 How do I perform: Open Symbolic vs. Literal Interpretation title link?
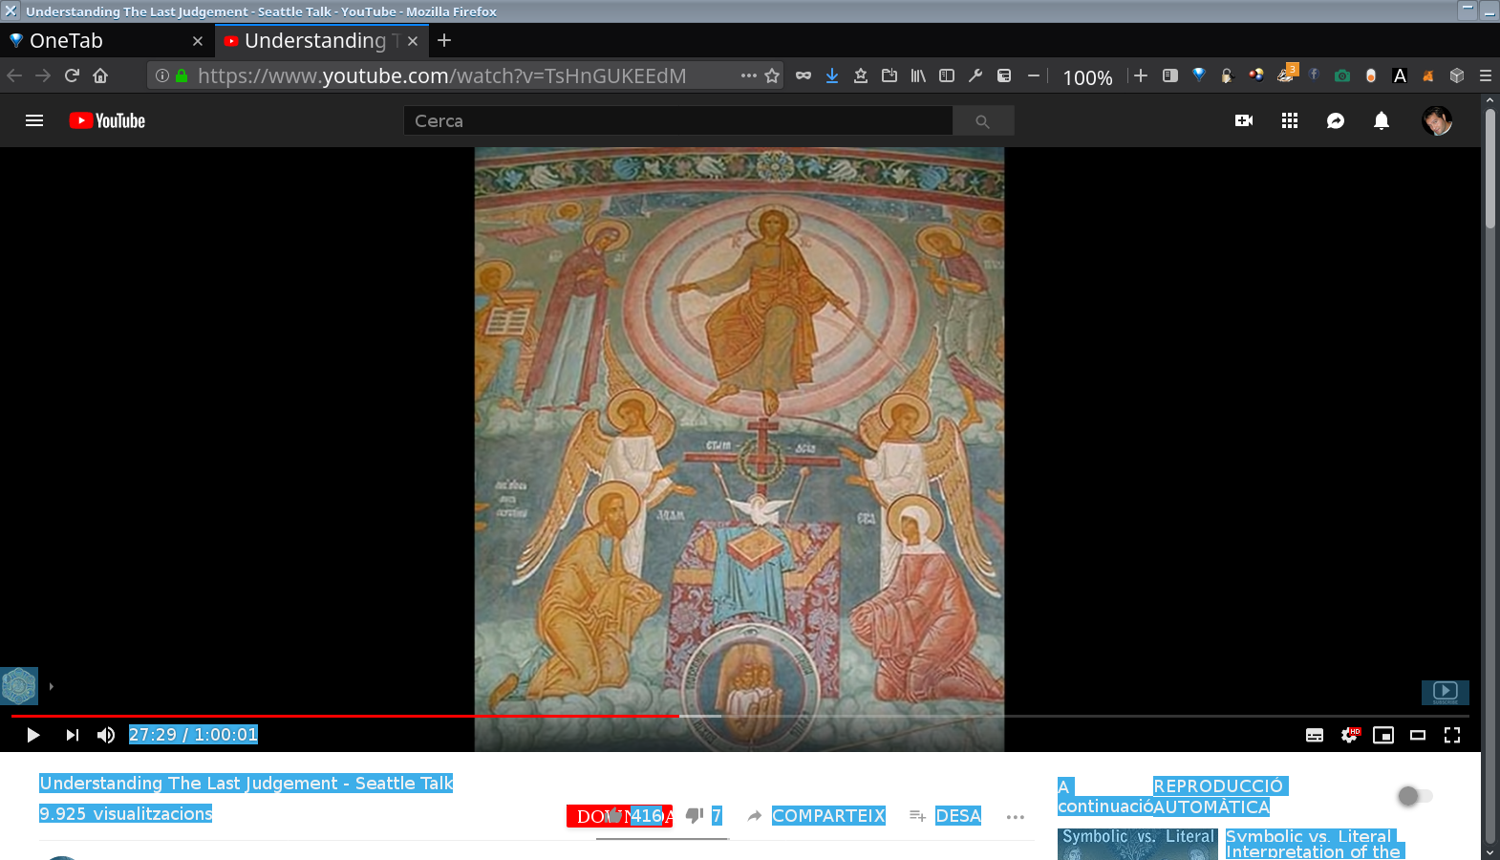point(1315,844)
